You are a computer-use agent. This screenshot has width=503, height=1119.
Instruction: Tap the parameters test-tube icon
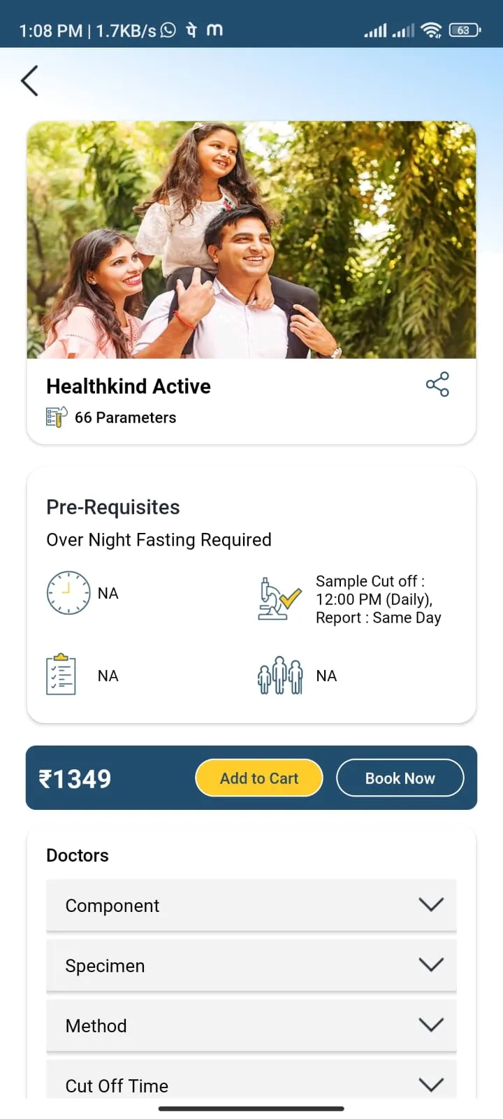point(56,417)
